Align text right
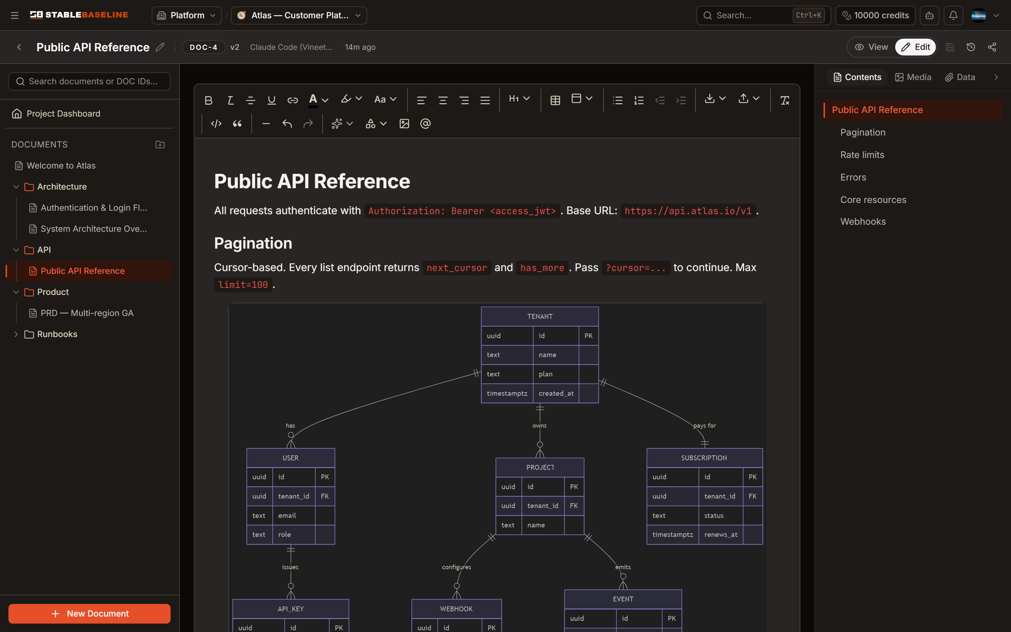 (464, 100)
